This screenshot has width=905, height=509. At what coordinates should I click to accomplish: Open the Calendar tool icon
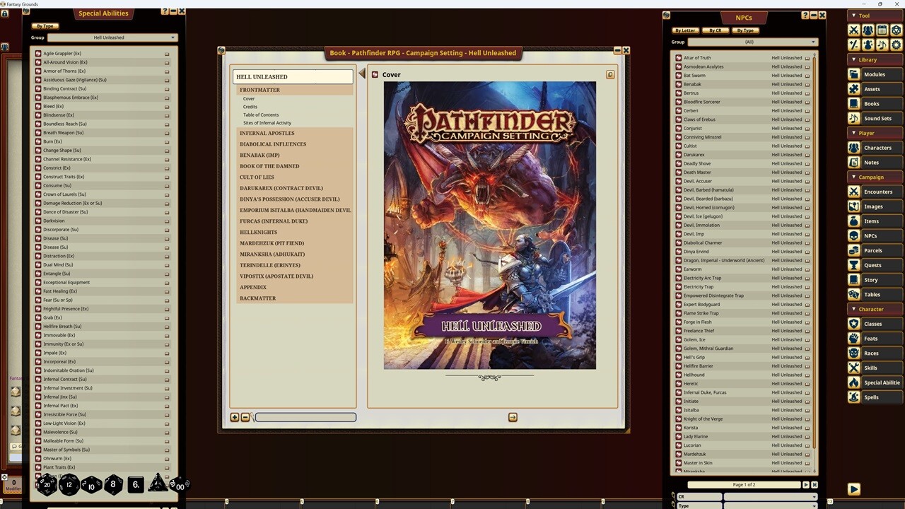point(881,30)
